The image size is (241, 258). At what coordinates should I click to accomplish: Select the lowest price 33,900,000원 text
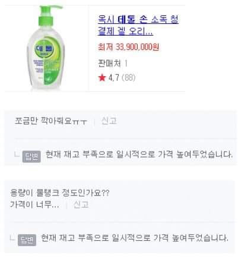[x=128, y=47]
